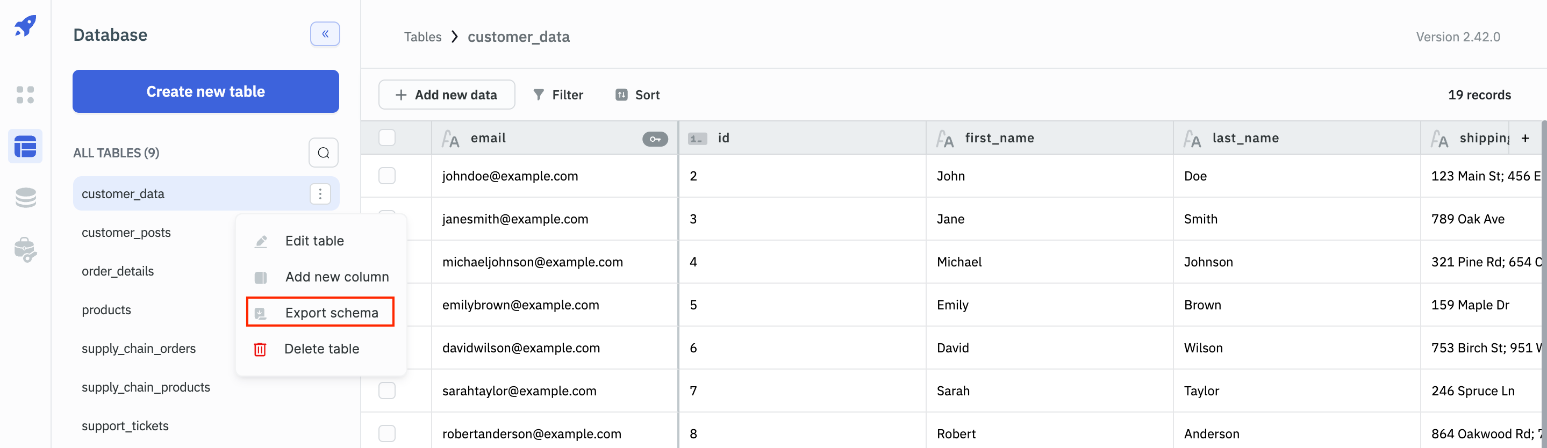The width and height of the screenshot is (1547, 448).
Task: Click the primary key icon on email column
Action: pyautogui.click(x=655, y=139)
